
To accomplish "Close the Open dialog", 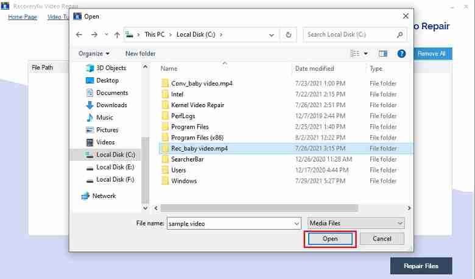I will coord(406,16).
